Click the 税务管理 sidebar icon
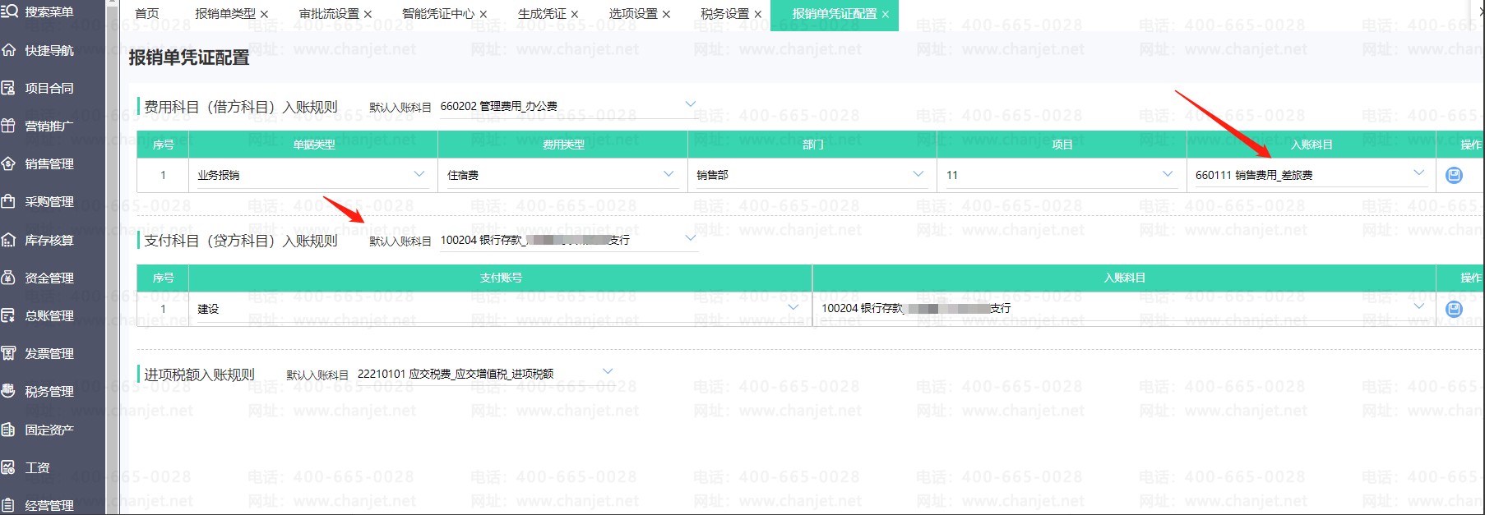 pyautogui.click(x=9, y=391)
